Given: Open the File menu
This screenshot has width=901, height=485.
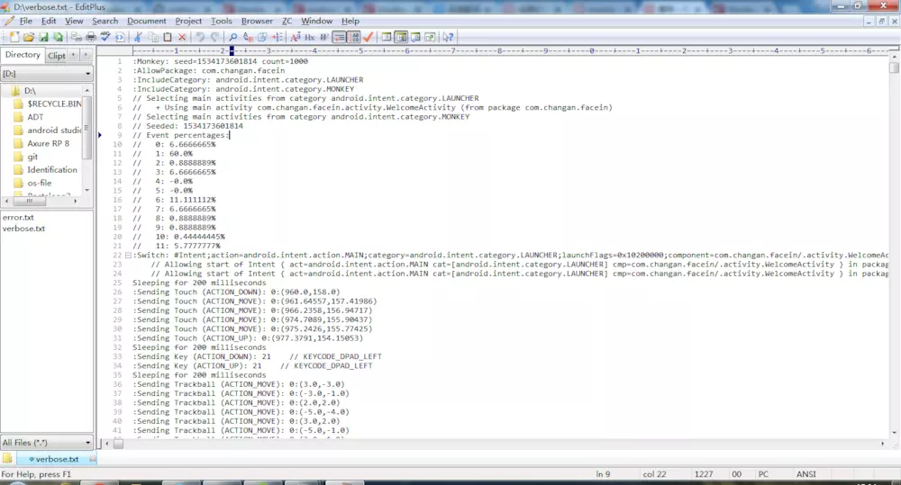Looking at the screenshot, I should pyautogui.click(x=26, y=21).
